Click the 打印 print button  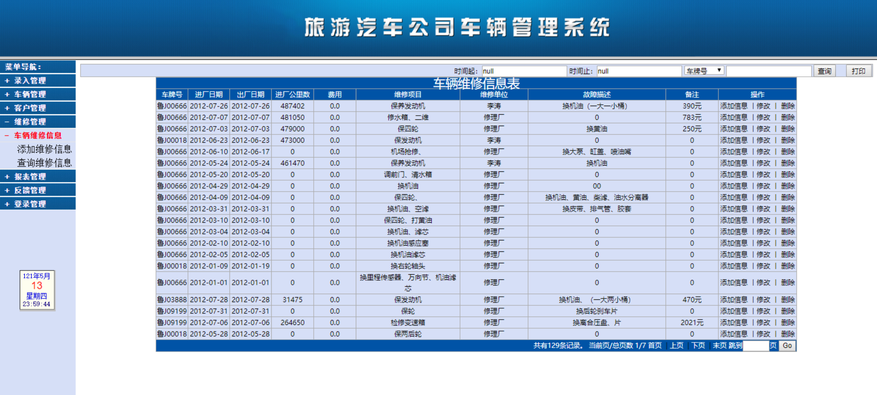point(858,71)
